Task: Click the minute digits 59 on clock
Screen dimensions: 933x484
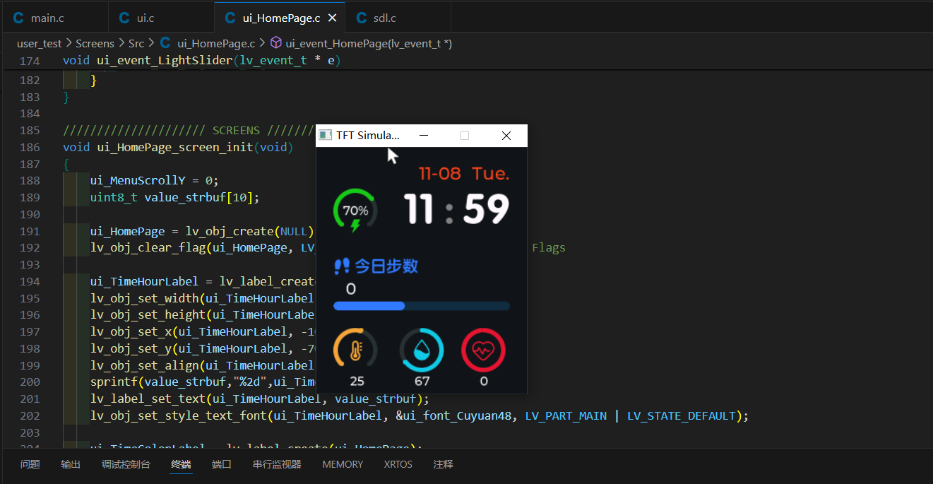Action: [486, 210]
